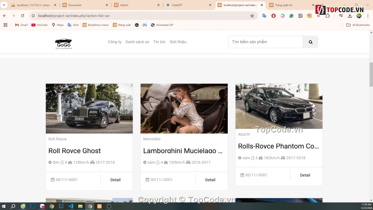This screenshot has height=210, width=373.
Task: Click the Abarth brand label
Action: click(244, 134)
